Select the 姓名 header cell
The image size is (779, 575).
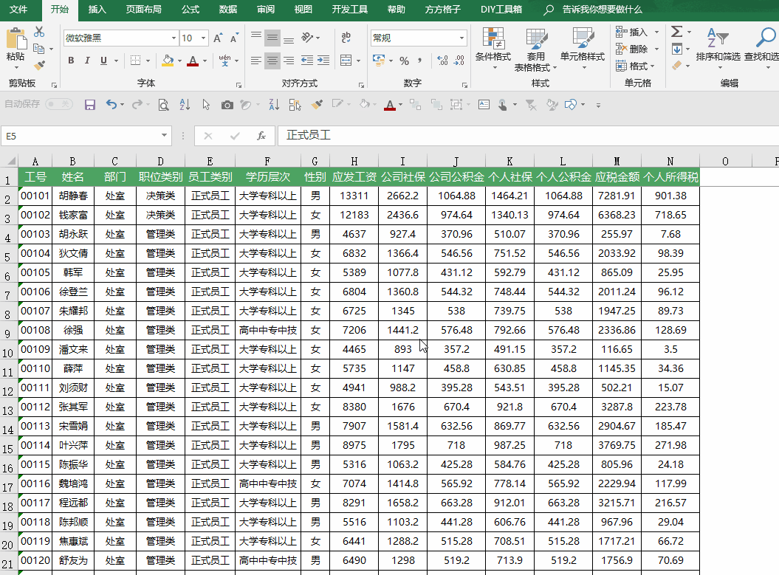(72, 177)
